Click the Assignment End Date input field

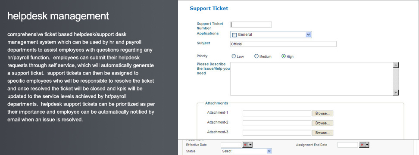point(347,145)
